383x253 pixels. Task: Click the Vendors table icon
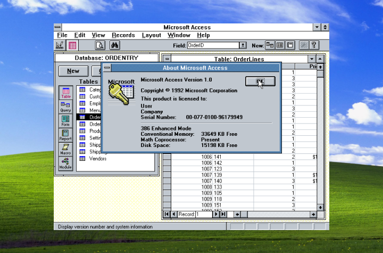82,159
